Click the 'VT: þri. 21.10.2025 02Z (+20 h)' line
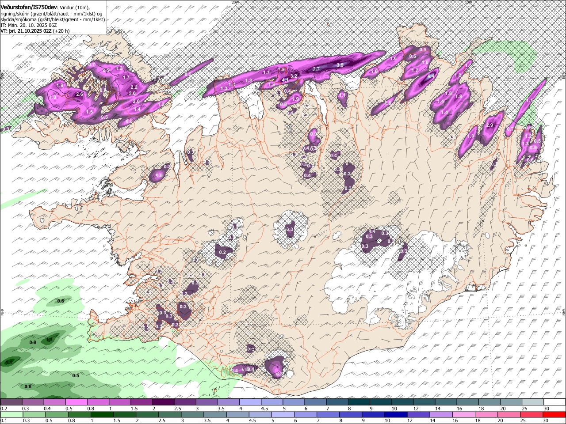 coord(35,31)
